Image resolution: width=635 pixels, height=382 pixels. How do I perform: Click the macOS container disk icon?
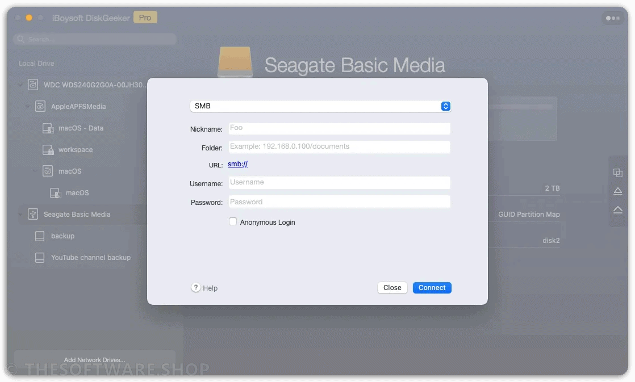(47, 171)
